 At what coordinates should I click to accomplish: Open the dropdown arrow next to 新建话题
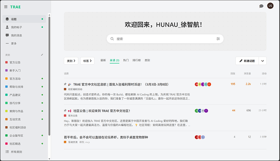(x=263, y=61)
